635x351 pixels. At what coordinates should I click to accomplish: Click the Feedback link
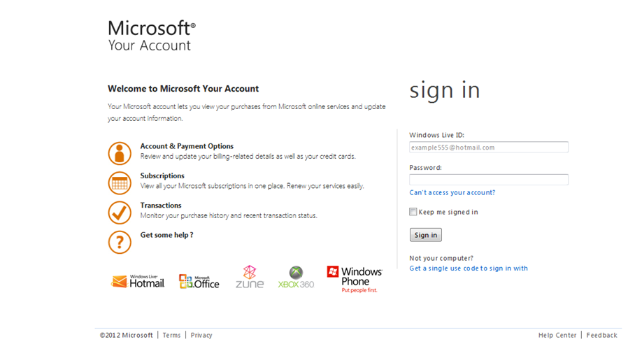(601, 336)
